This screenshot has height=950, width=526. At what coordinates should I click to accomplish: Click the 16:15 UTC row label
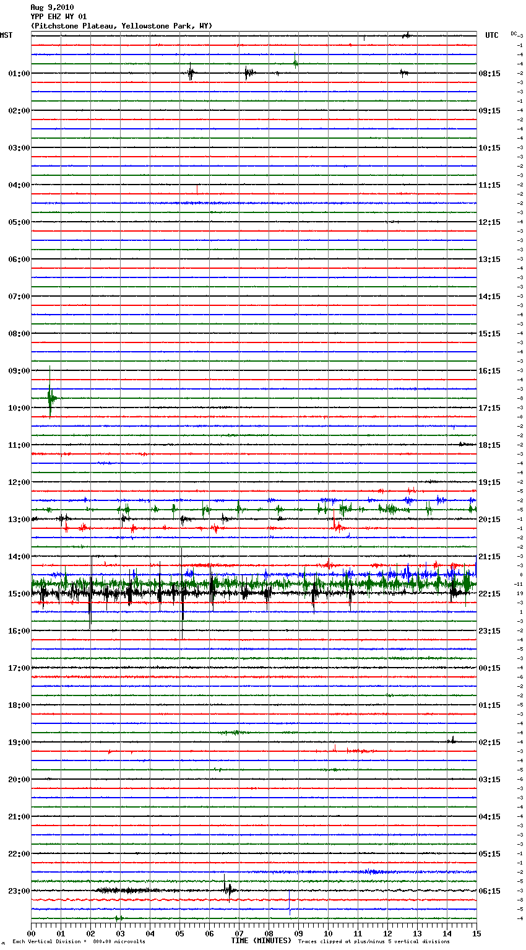point(489,371)
